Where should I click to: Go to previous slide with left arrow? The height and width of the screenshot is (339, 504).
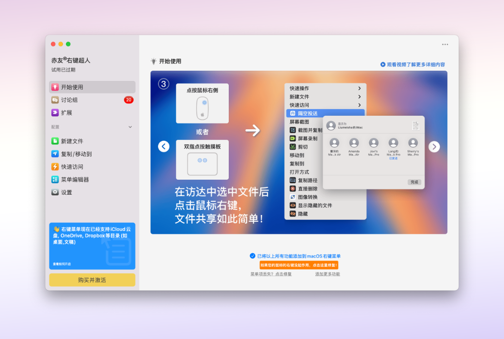[x=164, y=147]
